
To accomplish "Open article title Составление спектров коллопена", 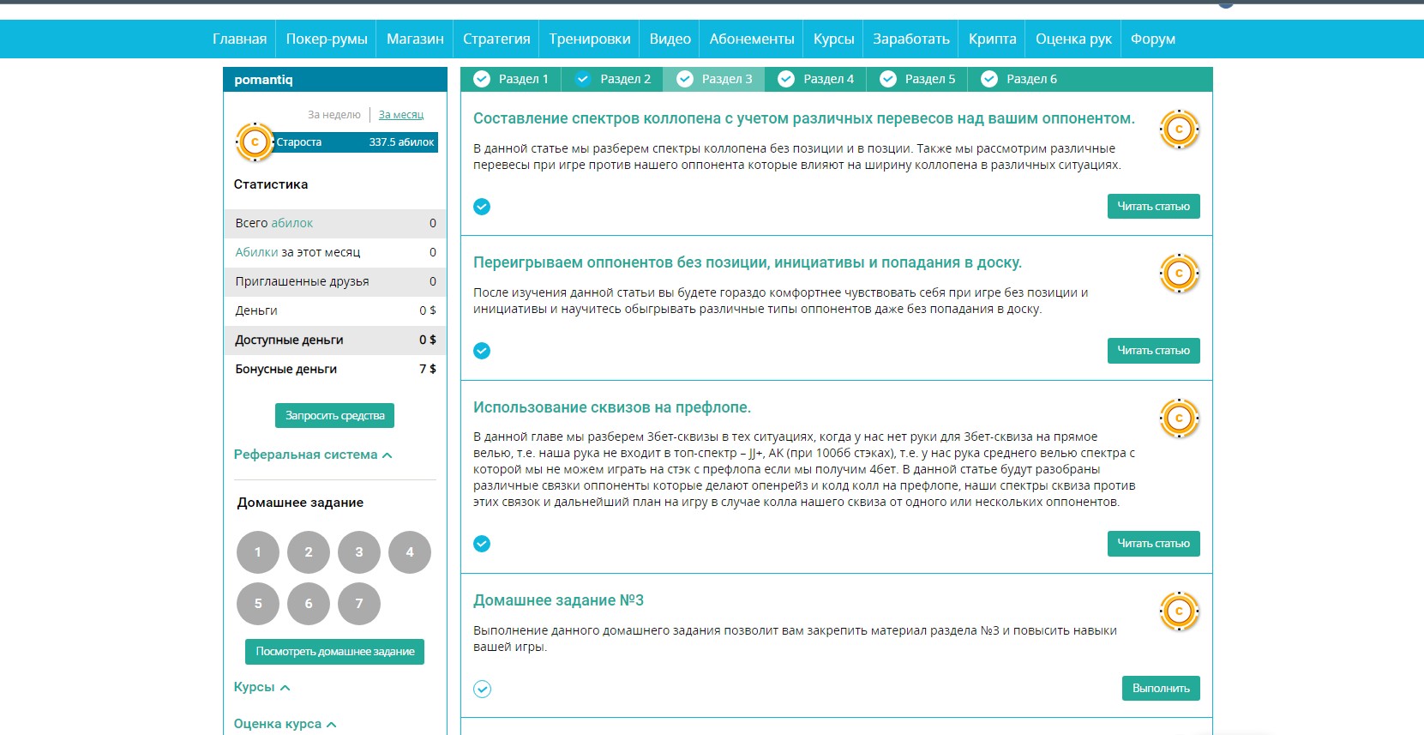I will (x=804, y=118).
